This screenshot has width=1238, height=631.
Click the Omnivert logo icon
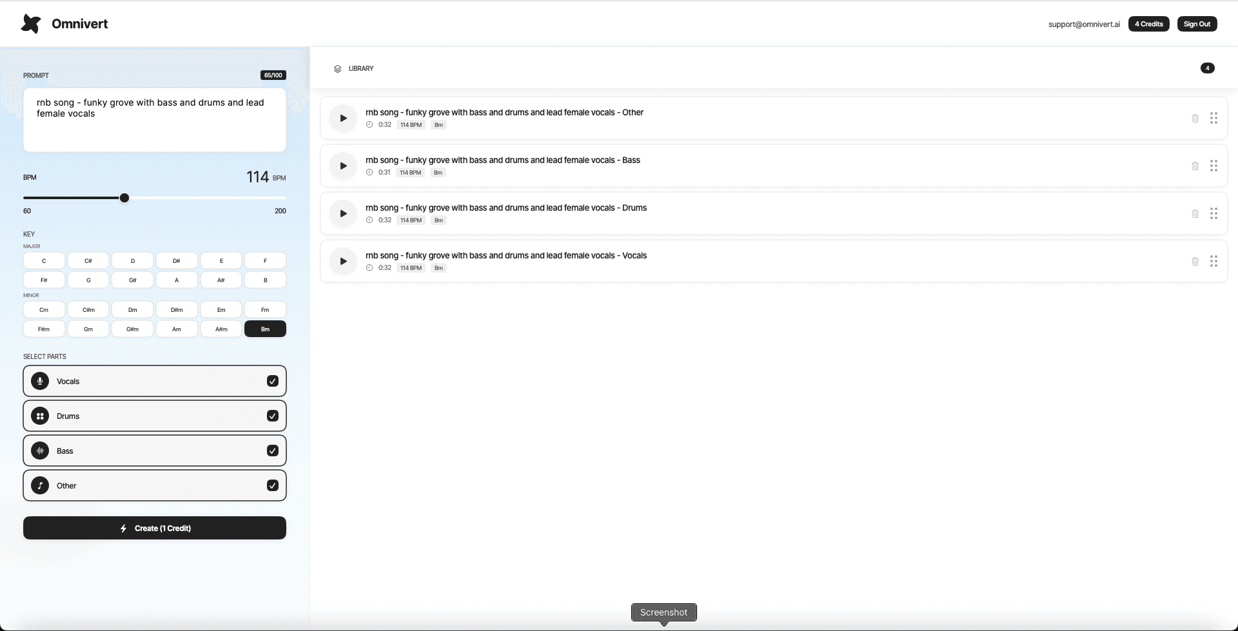click(x=30, y=23)
